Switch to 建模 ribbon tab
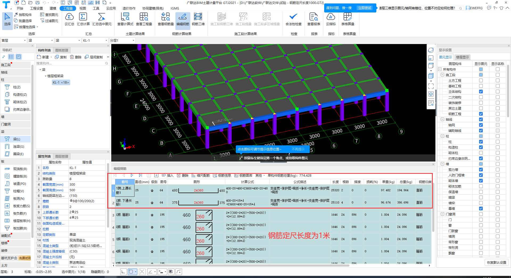 tap(53, 8)
